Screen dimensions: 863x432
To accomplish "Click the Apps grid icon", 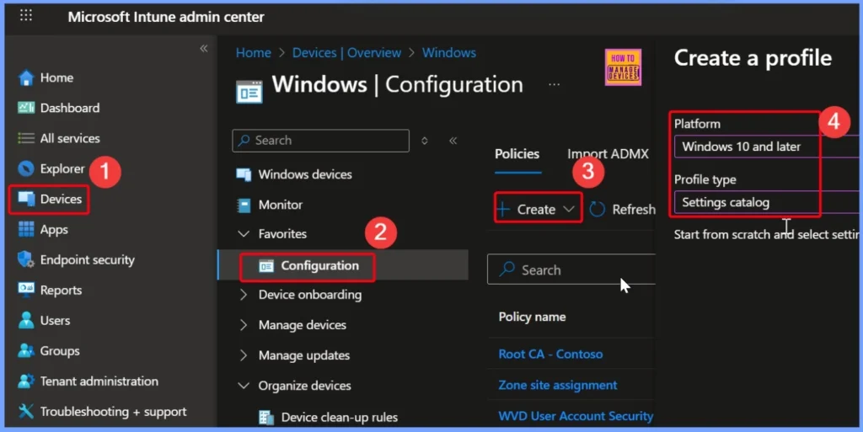I will point(26,229).
